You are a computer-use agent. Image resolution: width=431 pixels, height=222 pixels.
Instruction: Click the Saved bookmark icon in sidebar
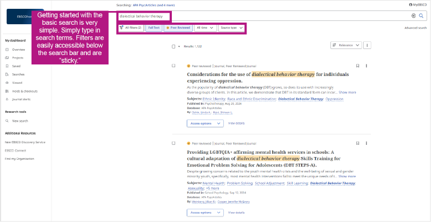pos(7,66)
